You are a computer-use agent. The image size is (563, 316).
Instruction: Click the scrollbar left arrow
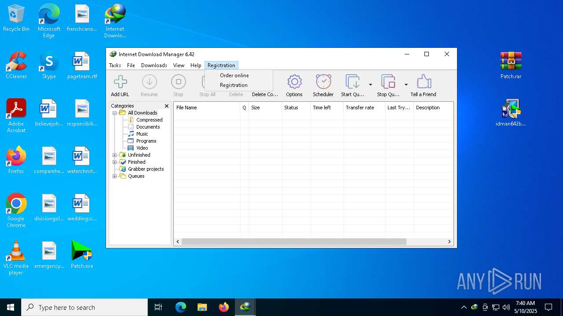(178, 241)
